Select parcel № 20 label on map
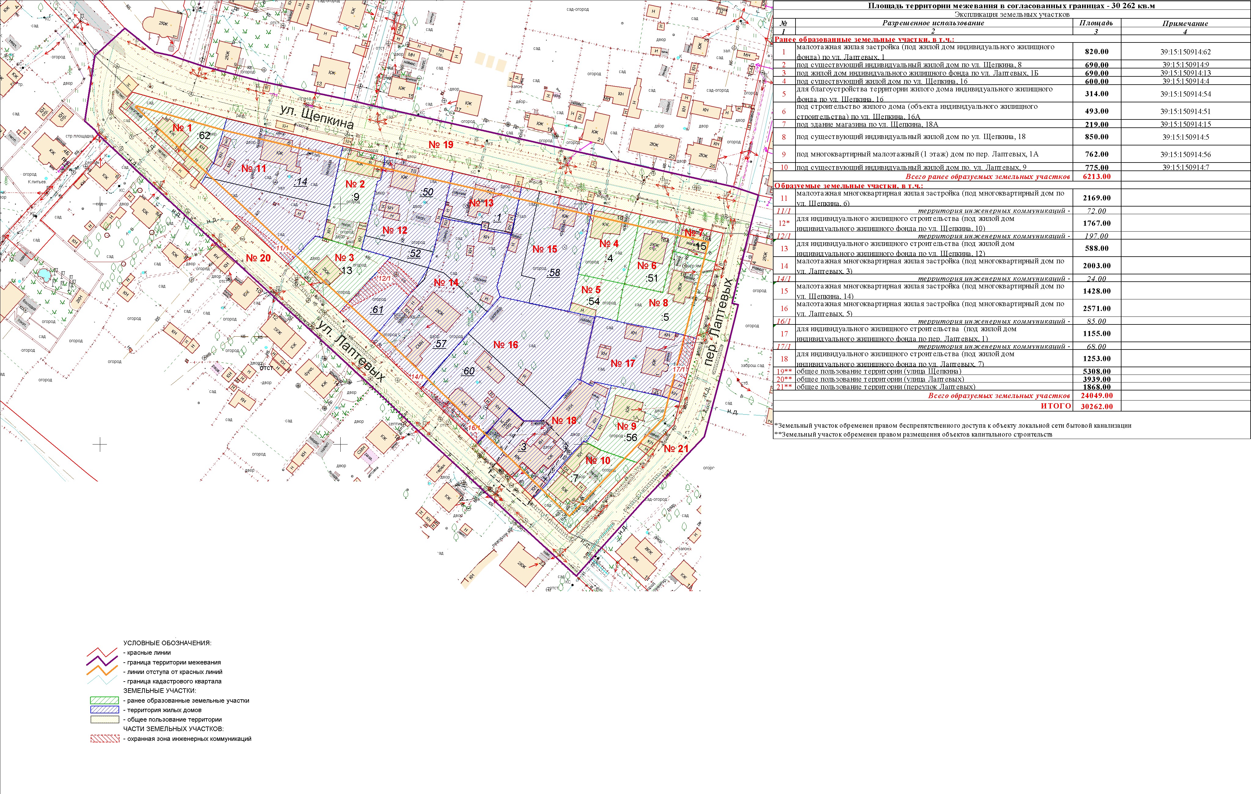 coord(258,258)
